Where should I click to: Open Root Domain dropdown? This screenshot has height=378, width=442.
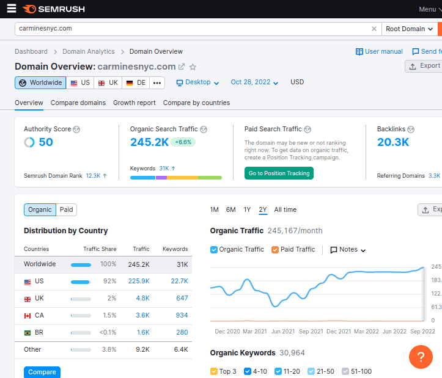coord(410,29)
